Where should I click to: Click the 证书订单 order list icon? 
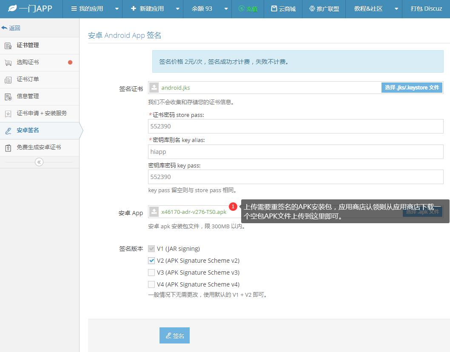[x=8, y=80]
